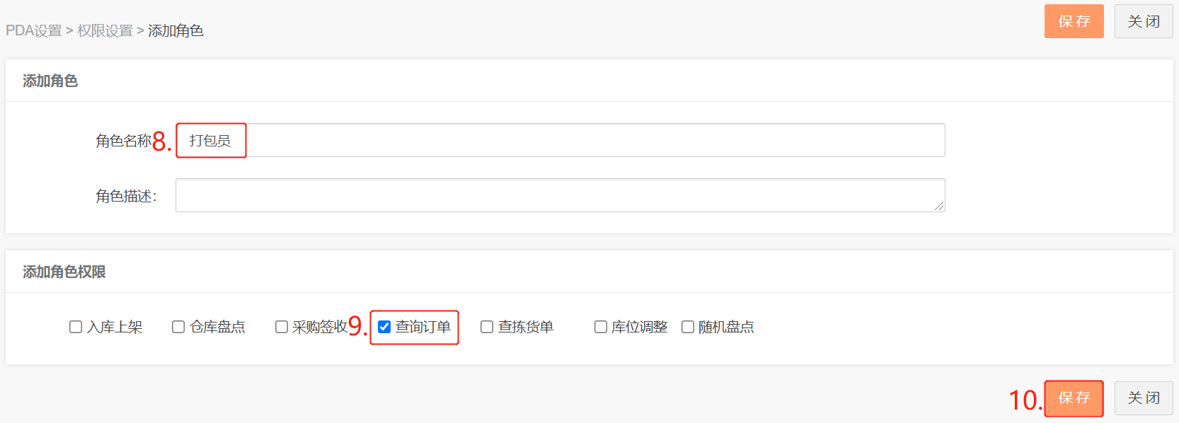This screenshot has height=423, width=1179.
Task: Tick the 采购签收 checkbox
Action: (282, 327)
